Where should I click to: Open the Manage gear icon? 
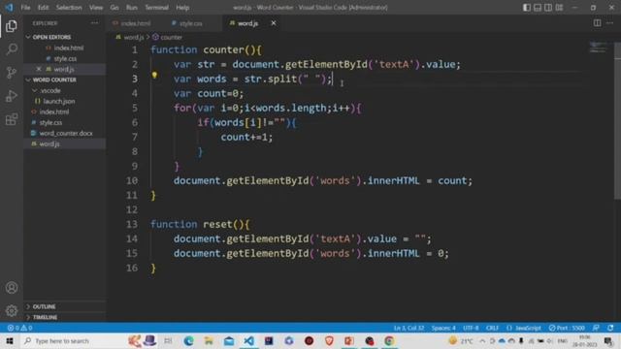pyautogui.click(x=12, y=310)
